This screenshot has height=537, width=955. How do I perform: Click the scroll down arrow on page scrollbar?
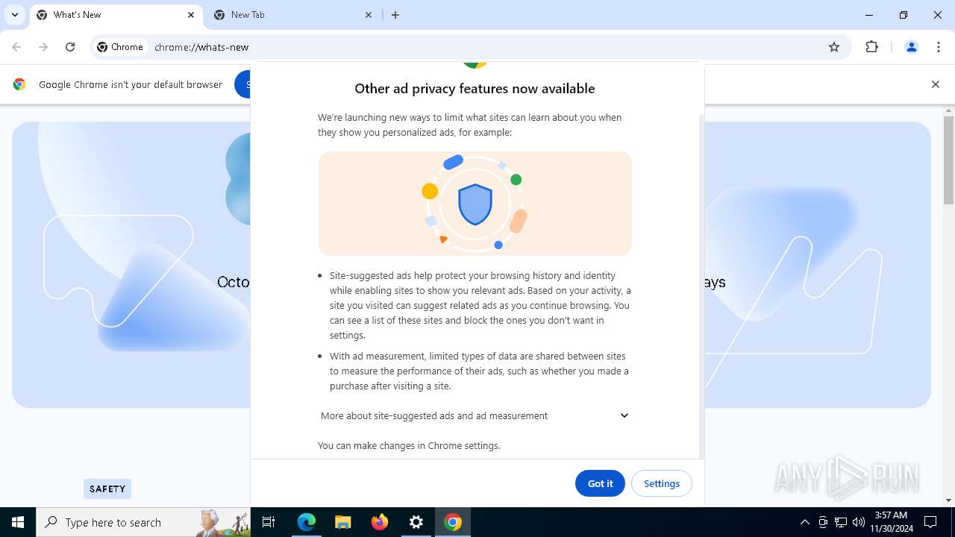pos(948,500)
